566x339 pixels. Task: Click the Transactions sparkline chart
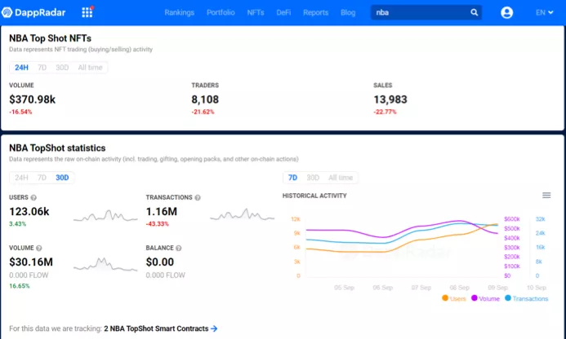click(x=243, y=214)
